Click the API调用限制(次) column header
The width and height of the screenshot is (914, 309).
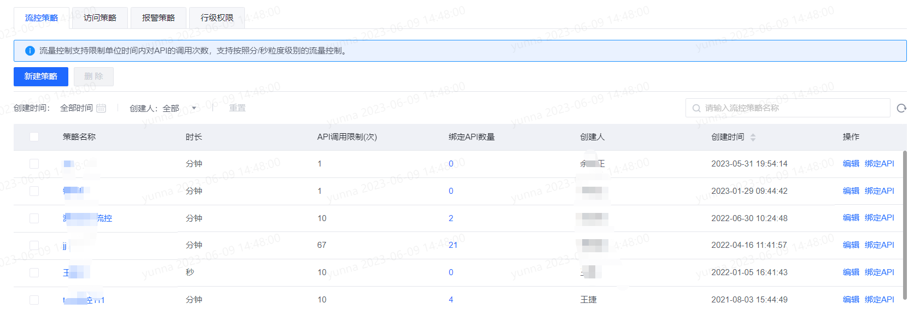347,137
